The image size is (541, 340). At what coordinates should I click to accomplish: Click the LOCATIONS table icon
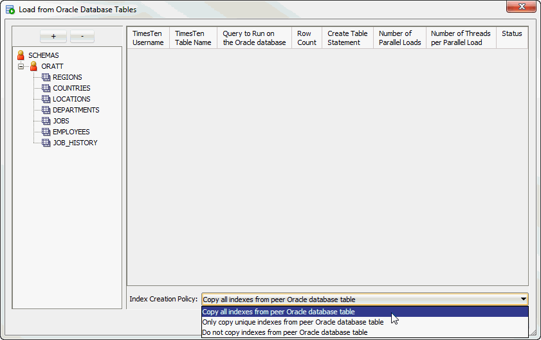46,99
